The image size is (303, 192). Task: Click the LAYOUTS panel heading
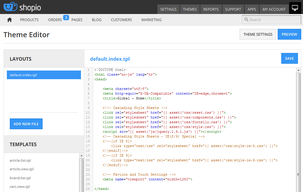pyautogui.click(x=21, y=59)
